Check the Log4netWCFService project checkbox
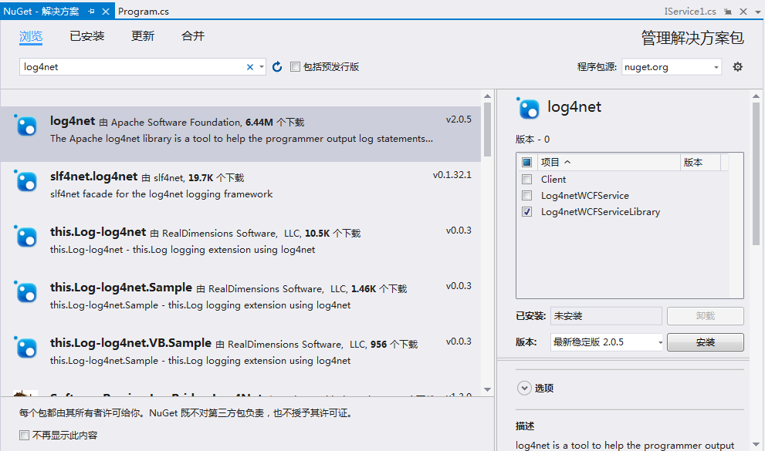765x451 pixels. click(527, 195)
